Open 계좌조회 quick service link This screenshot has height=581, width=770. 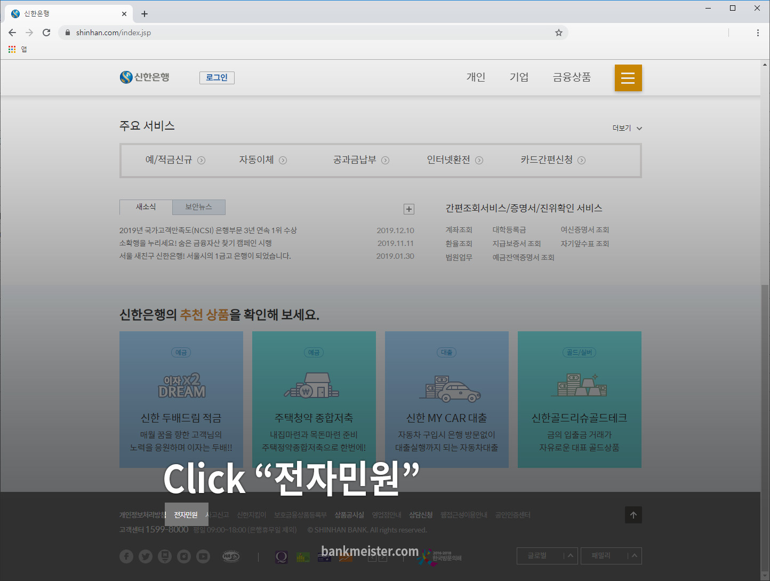459,230
